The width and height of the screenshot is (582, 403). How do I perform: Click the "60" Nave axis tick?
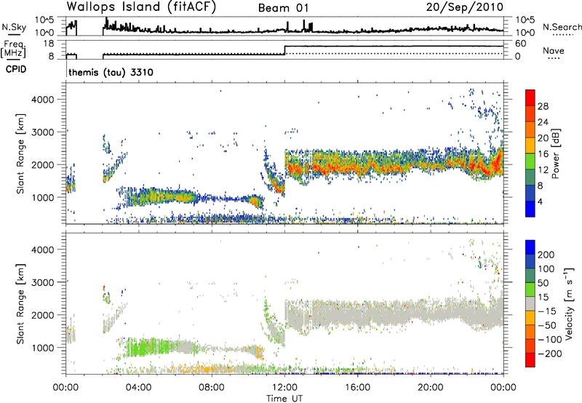(x=521, y=44)
